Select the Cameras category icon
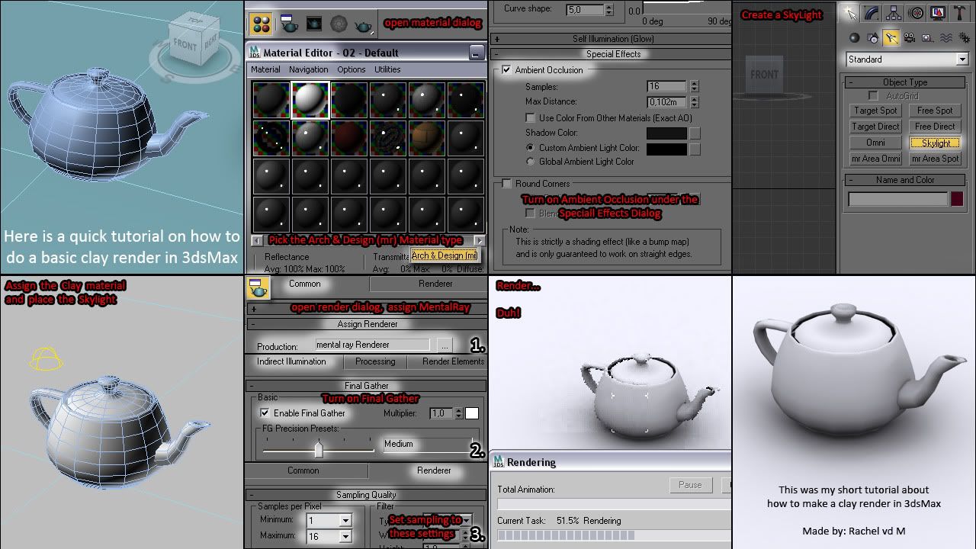 point(909,37)
